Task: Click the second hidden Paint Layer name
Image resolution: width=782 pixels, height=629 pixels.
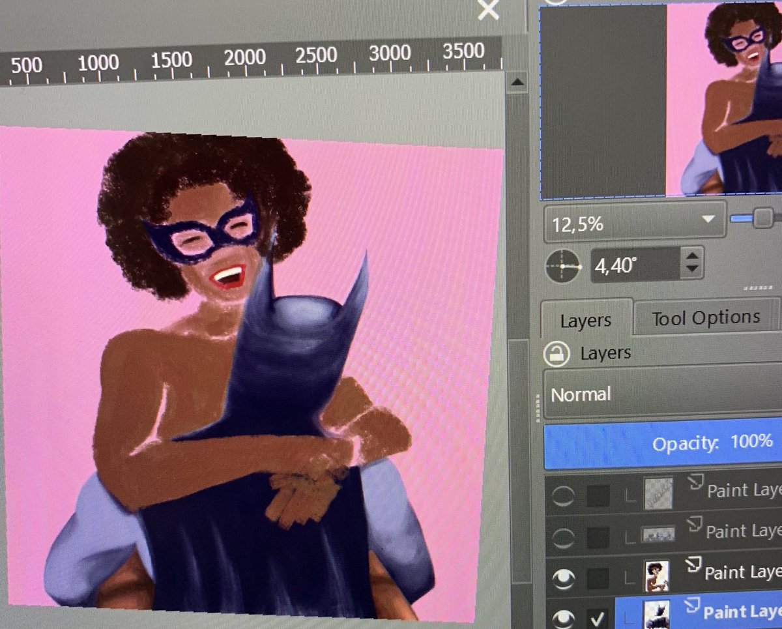Action: pos(744,531)
